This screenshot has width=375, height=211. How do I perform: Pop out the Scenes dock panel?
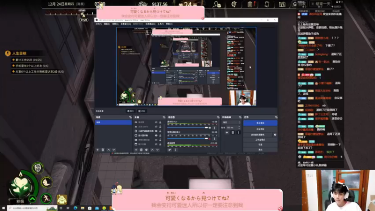[x=130, y=117]
